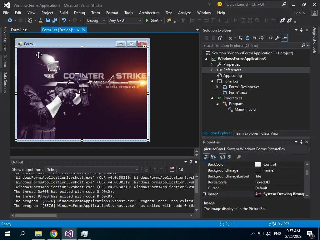Collapse the Form1.cs node
This screenshot has height=240, width=320.
pyautogui.click(x=212, y=81)
